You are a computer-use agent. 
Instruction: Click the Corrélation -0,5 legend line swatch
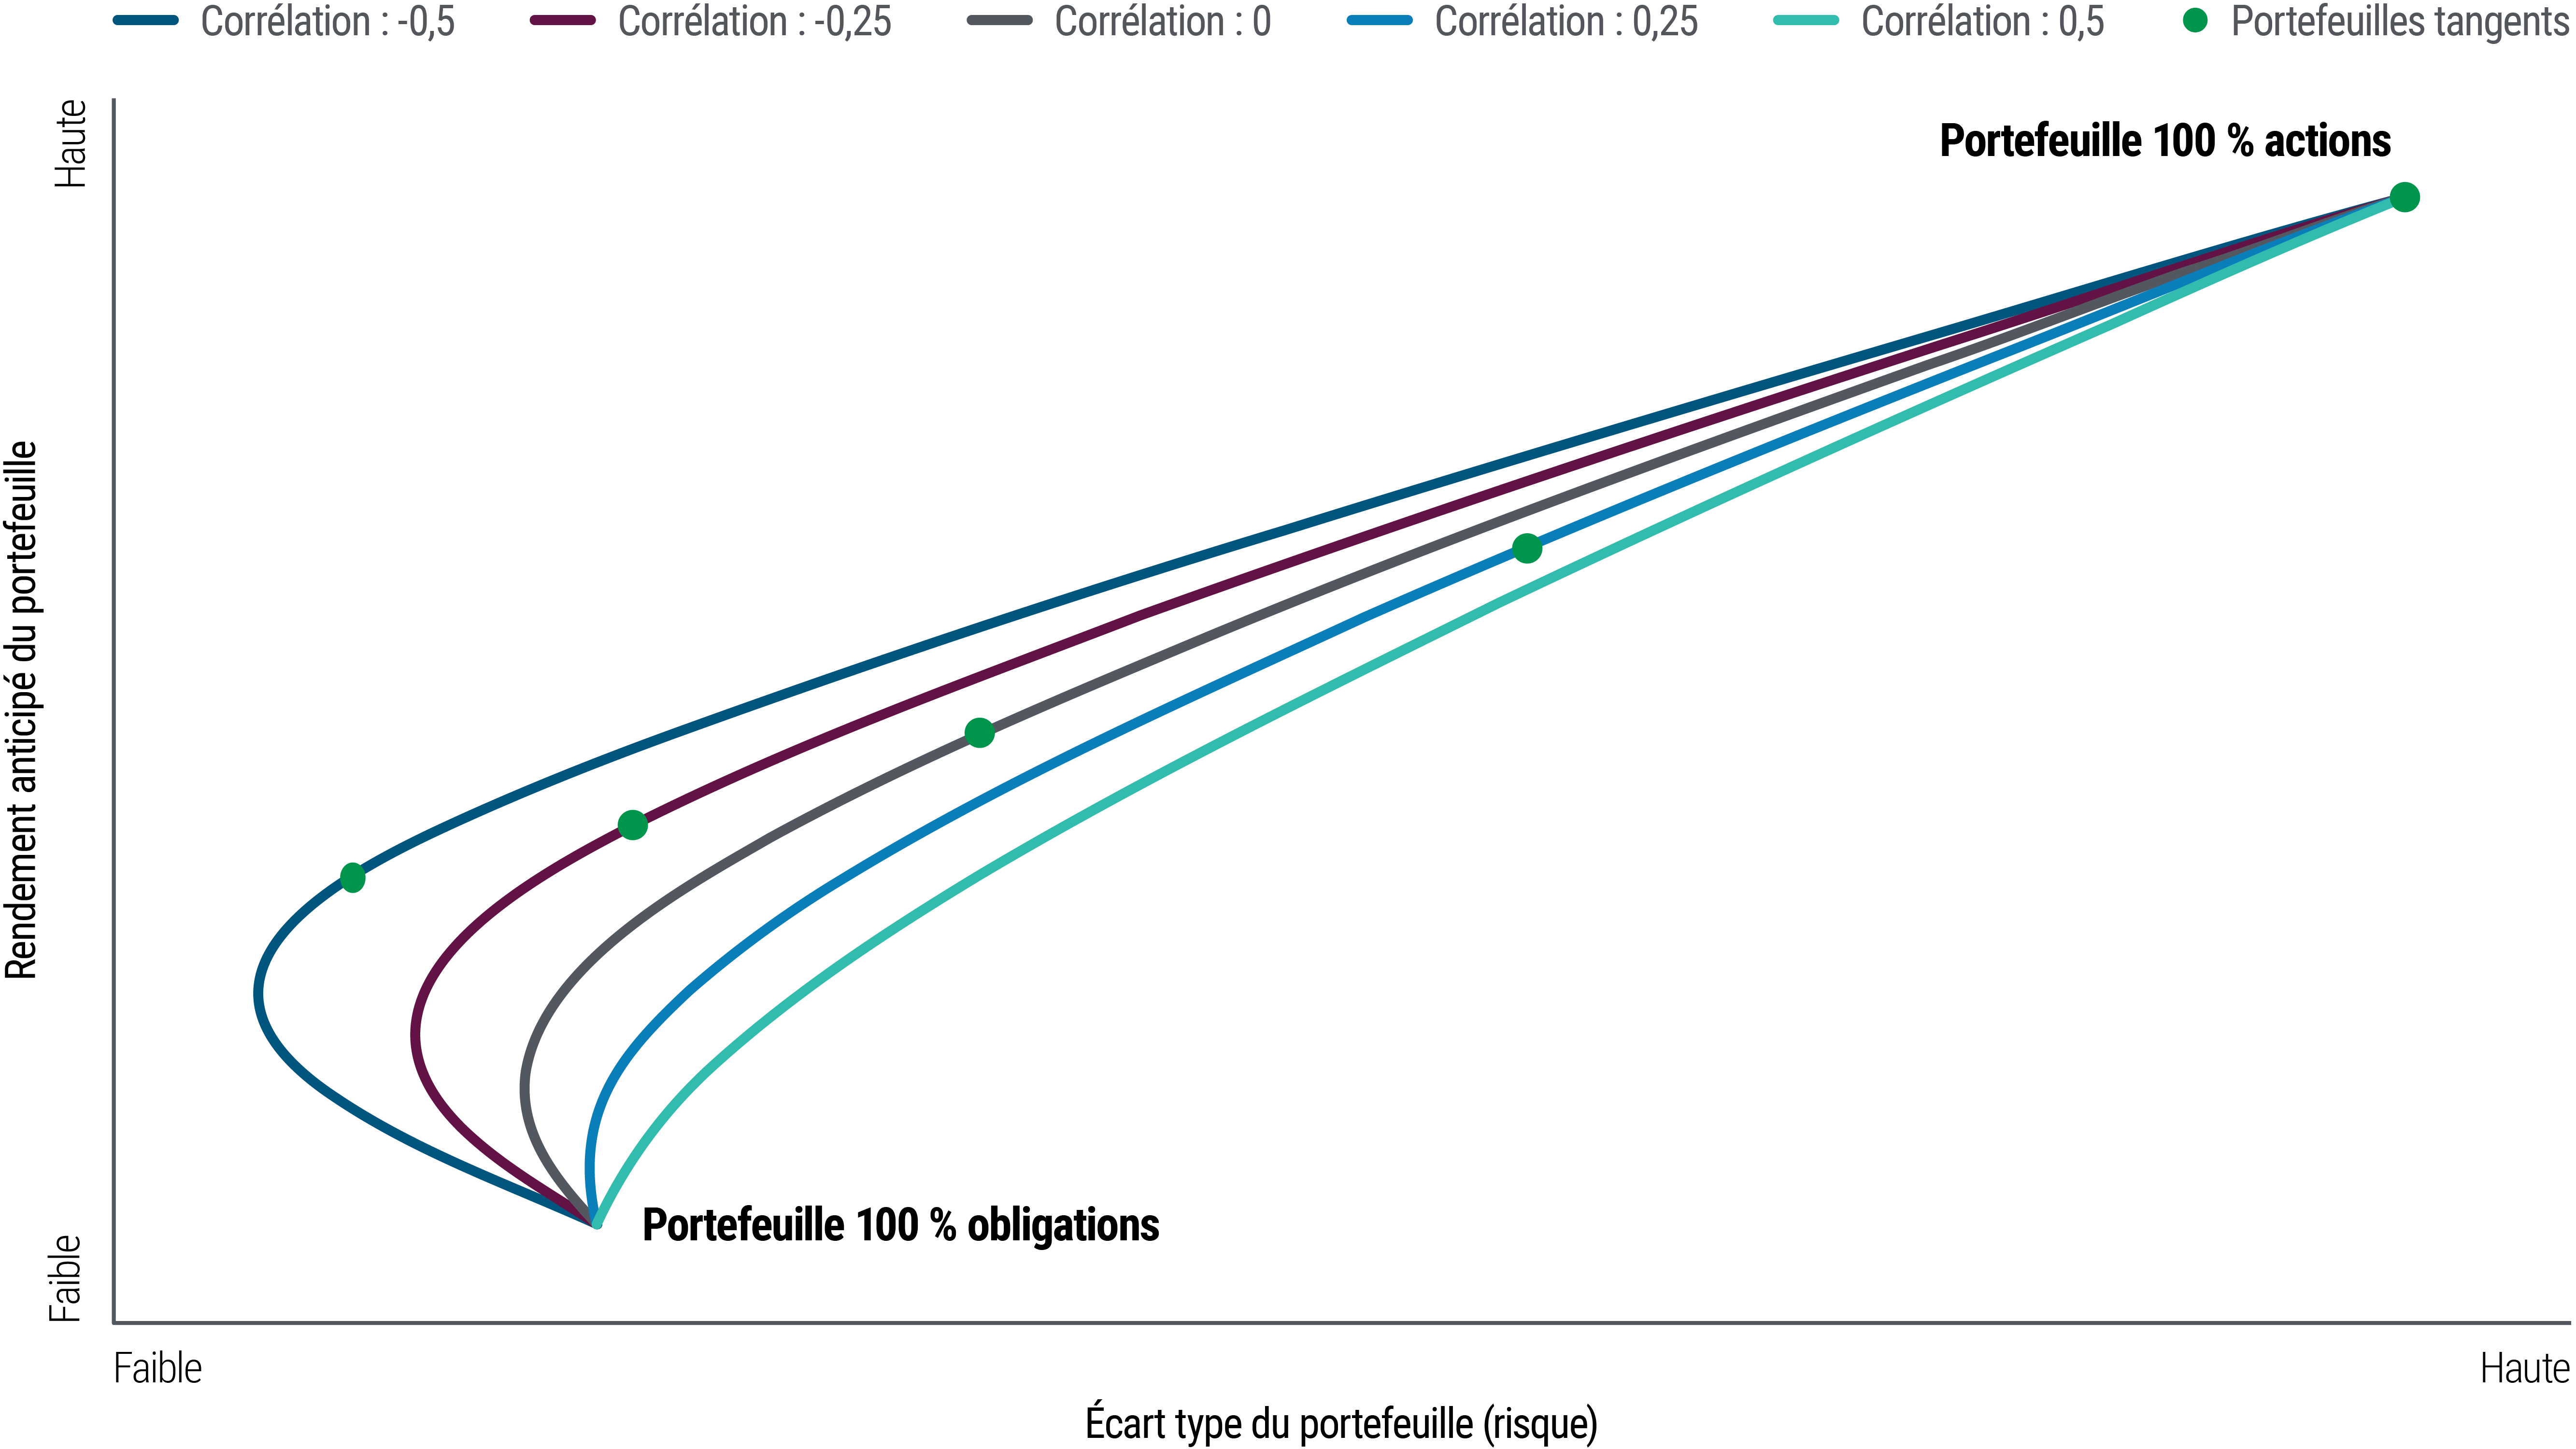[x=145, y=21]
